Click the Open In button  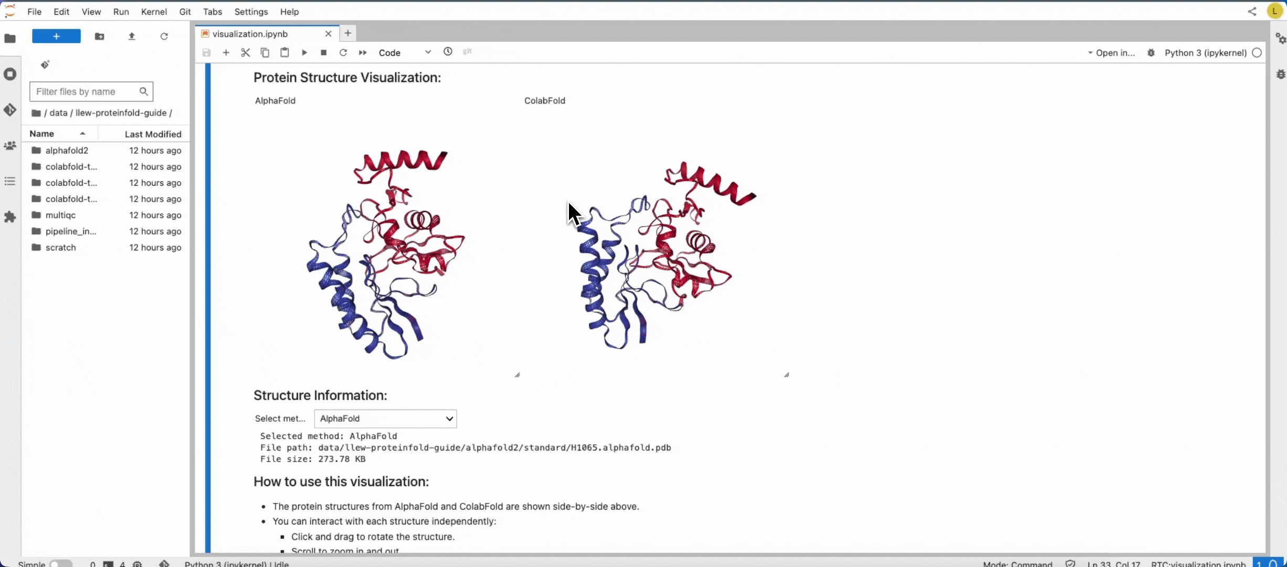tap(1113, 51)
